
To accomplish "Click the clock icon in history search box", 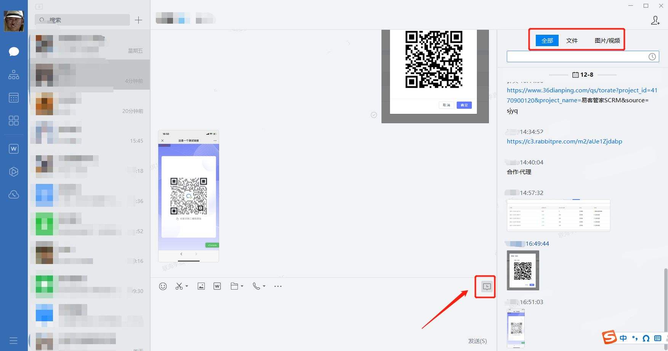I will pos(652,57).
